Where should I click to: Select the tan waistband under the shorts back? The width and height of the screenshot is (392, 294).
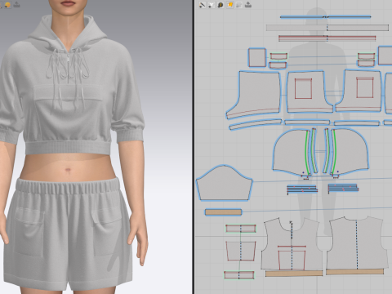coord(355,271)
